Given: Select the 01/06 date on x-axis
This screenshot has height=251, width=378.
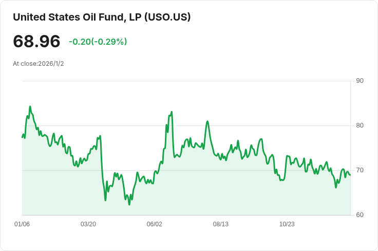Looking at the screenshot, I should coord(22,224).
